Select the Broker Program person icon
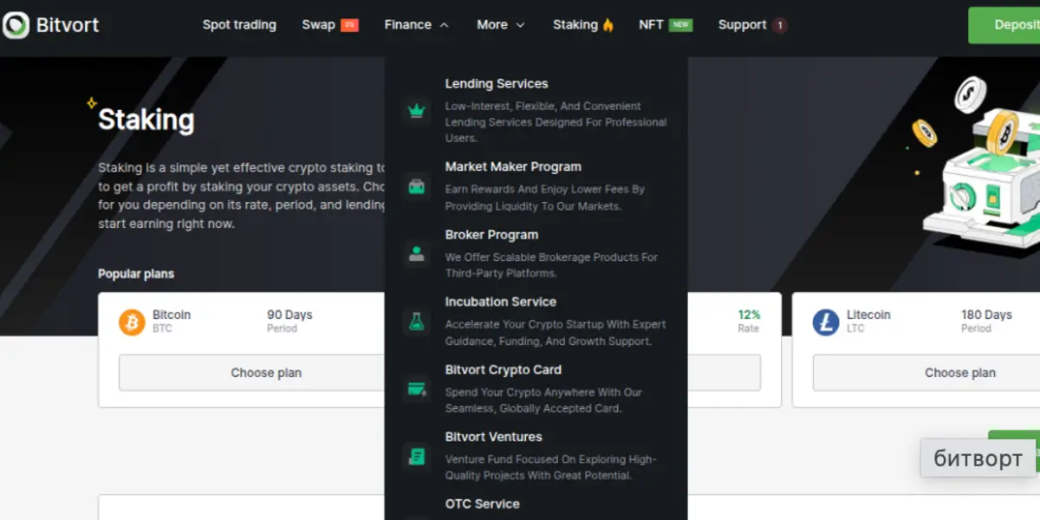 coord(417,253)
